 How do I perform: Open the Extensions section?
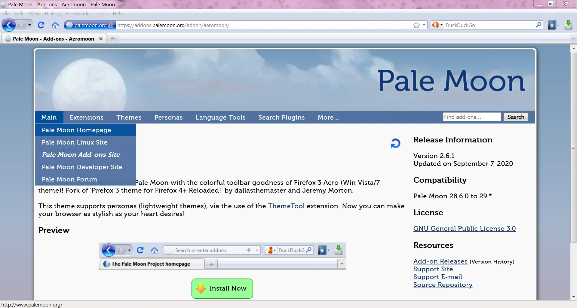(x=87, y=117)
